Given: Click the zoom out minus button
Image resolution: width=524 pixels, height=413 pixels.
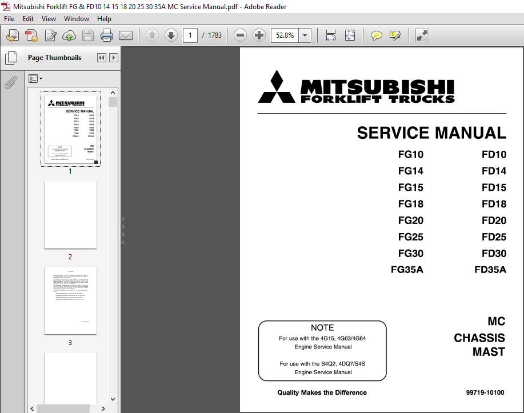Looking at the screenshot, I should tap(240, 35).
